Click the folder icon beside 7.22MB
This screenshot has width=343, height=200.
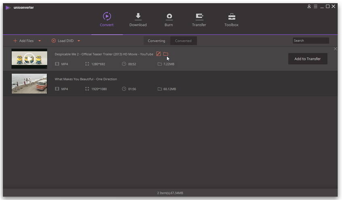[x=160, y=64]
